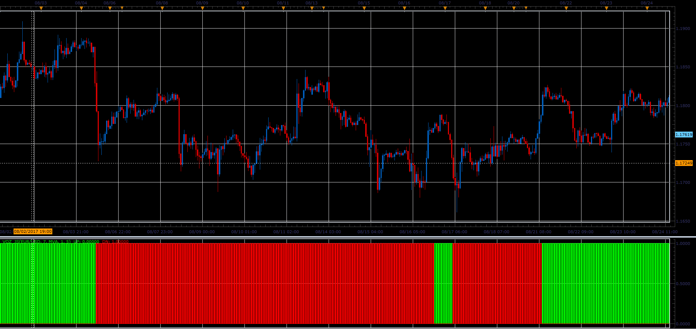696x329 pixels.
Task: Click the 08/09 00:00 time axis label
Action: (202, 232)
